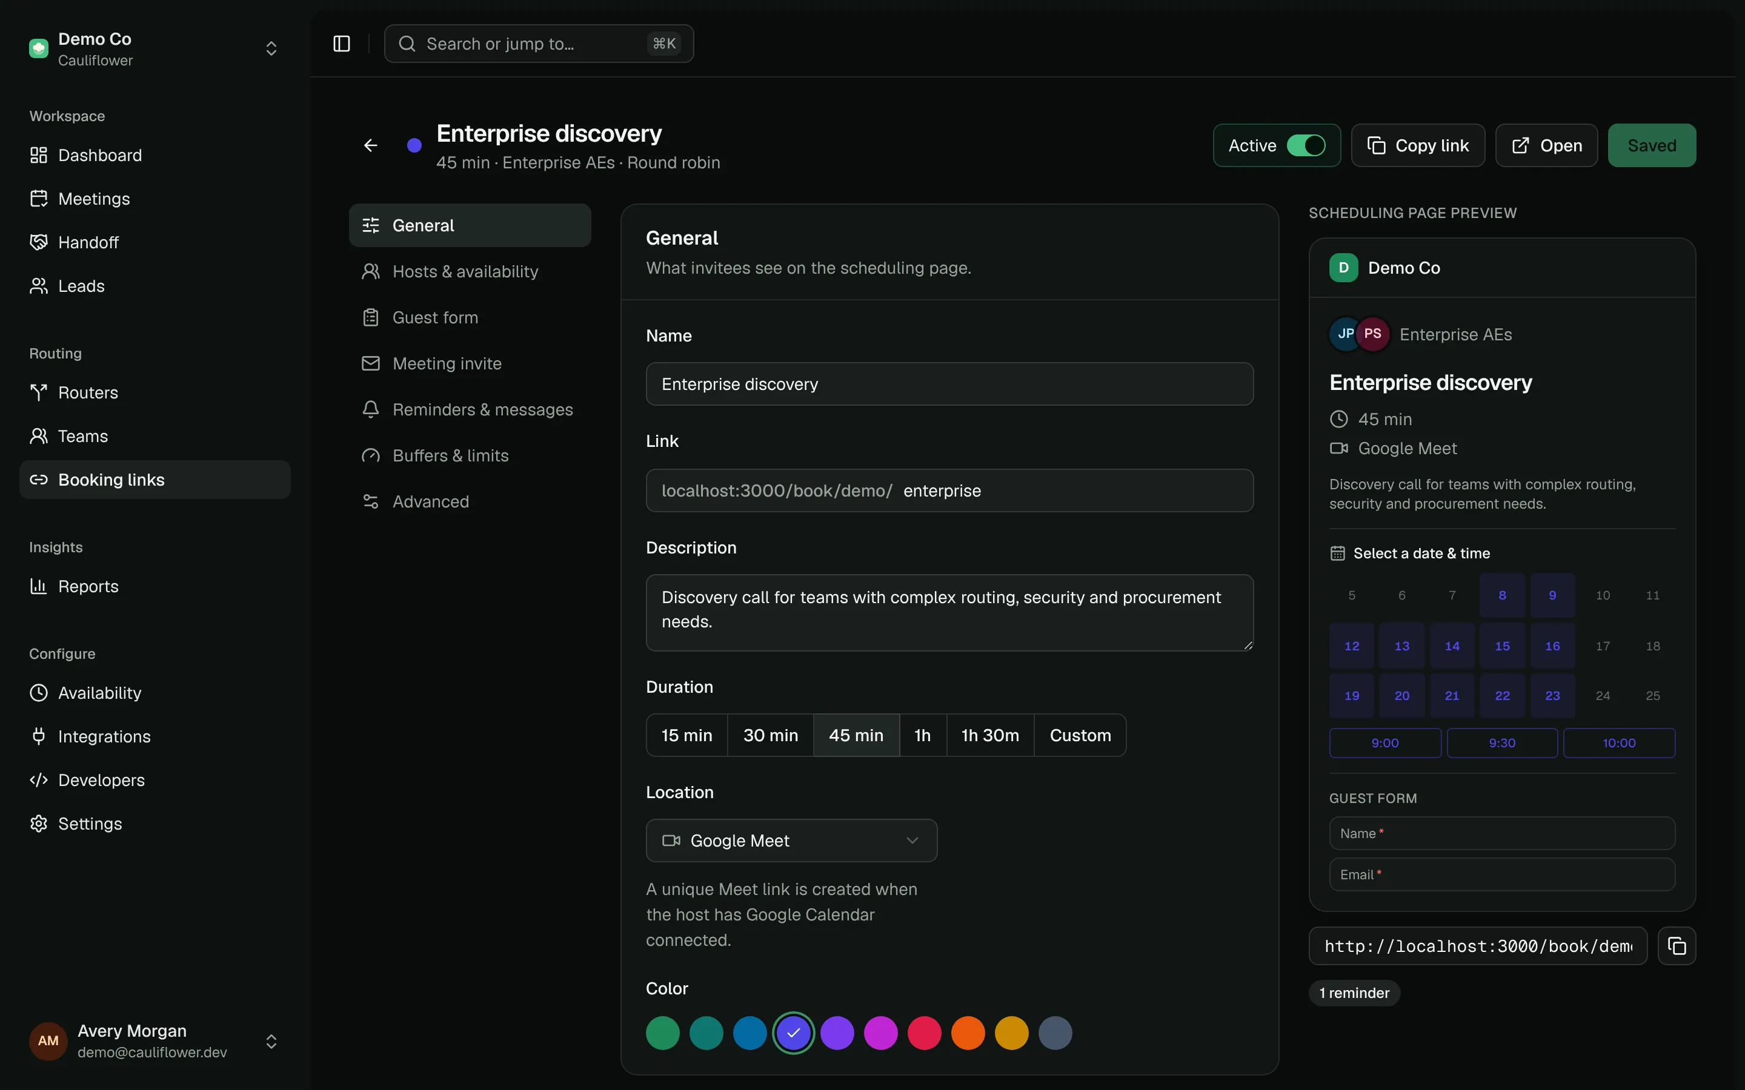The width and height of the screenshot is (1745, 1090).
Task: Open the Leads page
Action: pos(155,286)
